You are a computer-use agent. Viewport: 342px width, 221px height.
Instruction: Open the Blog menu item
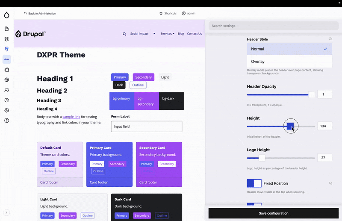click(x=181, y=34)
